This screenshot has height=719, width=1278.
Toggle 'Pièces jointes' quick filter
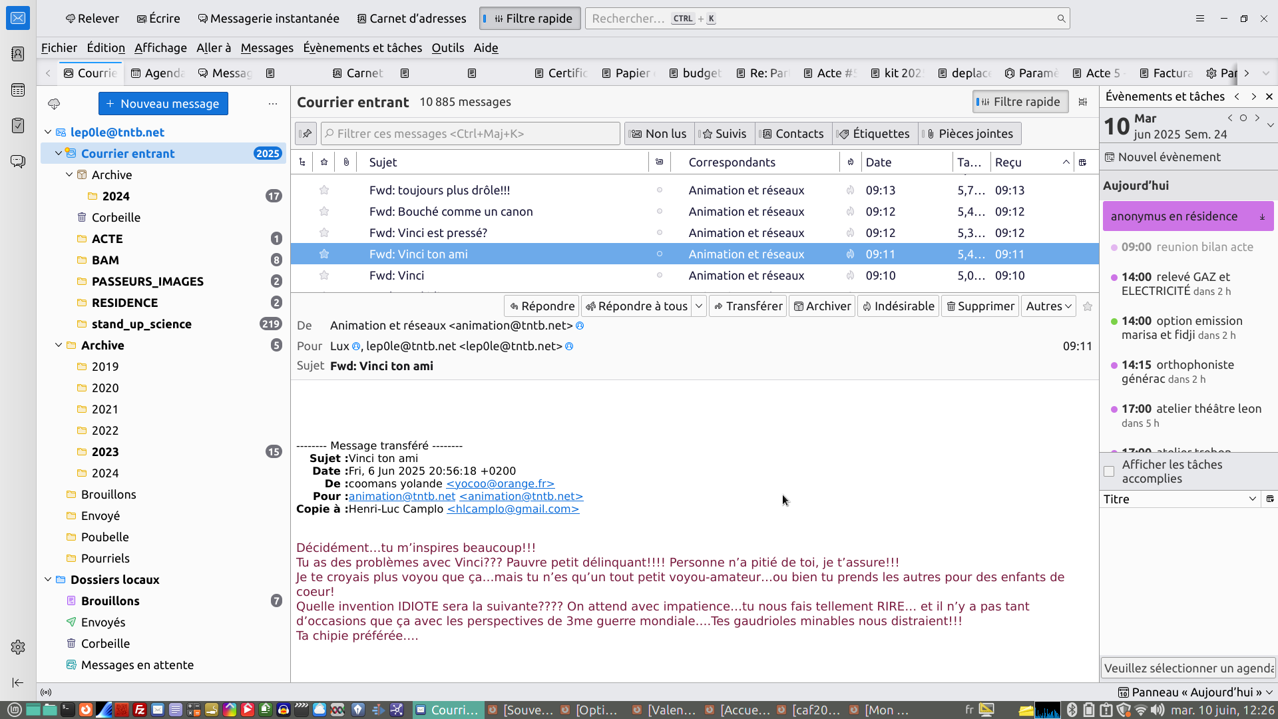(x=969, y=134)
